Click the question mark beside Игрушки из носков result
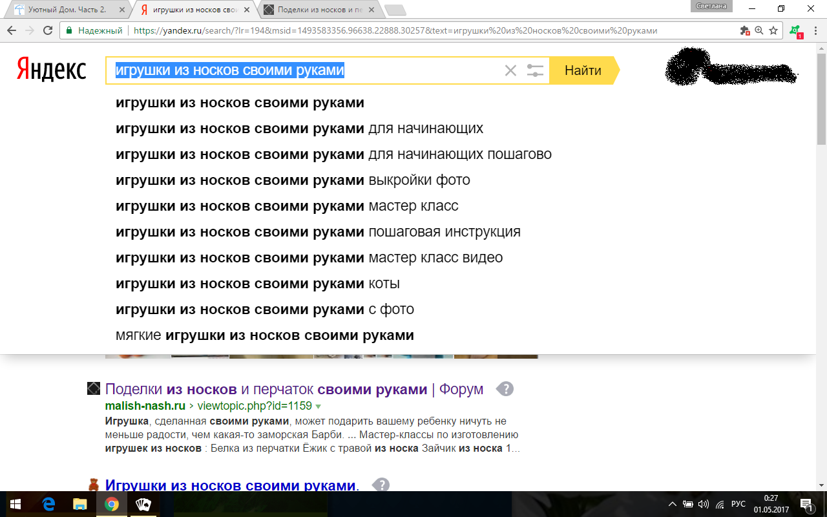The height and width of the screenshot is (517, 827). (381, 485)
